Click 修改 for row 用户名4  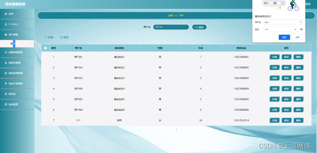[x=286, y=89]
